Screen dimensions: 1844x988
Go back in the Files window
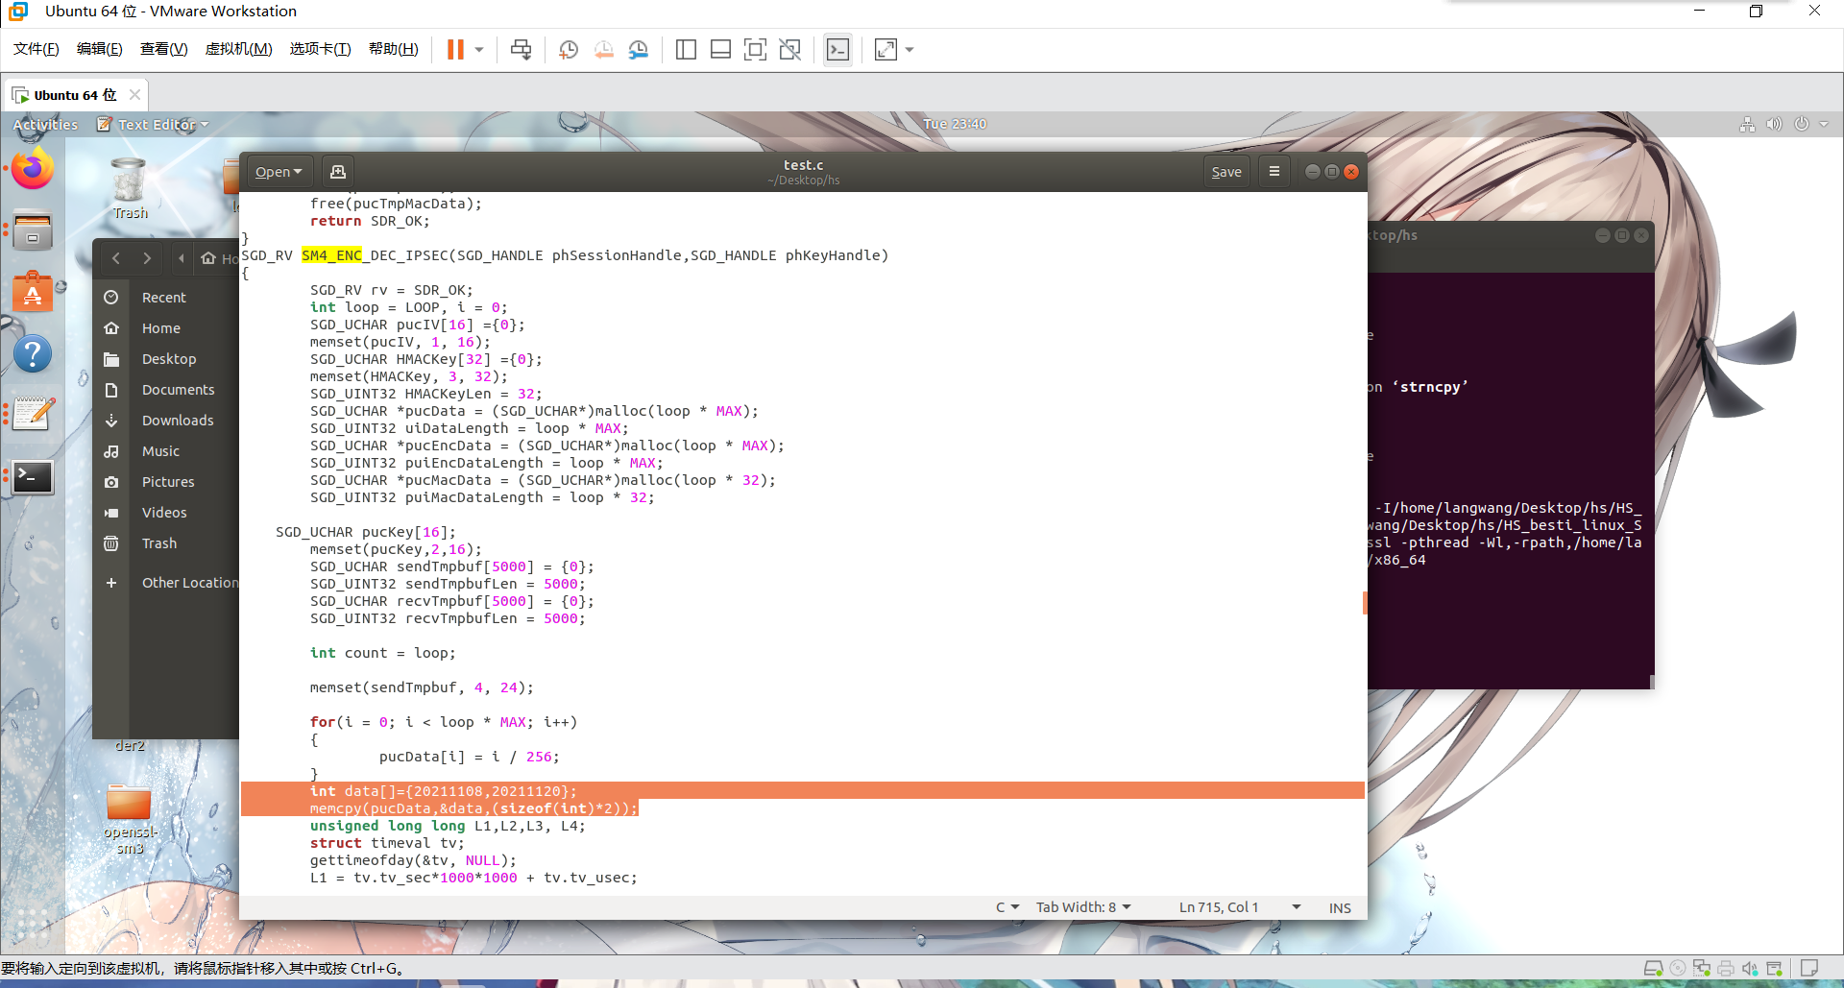pos(116,258)
